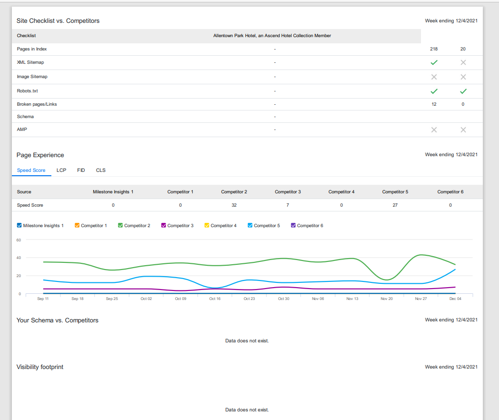Select the Speed Score tab
This screenshot has width=499, height=420.
tap(31, 170)
